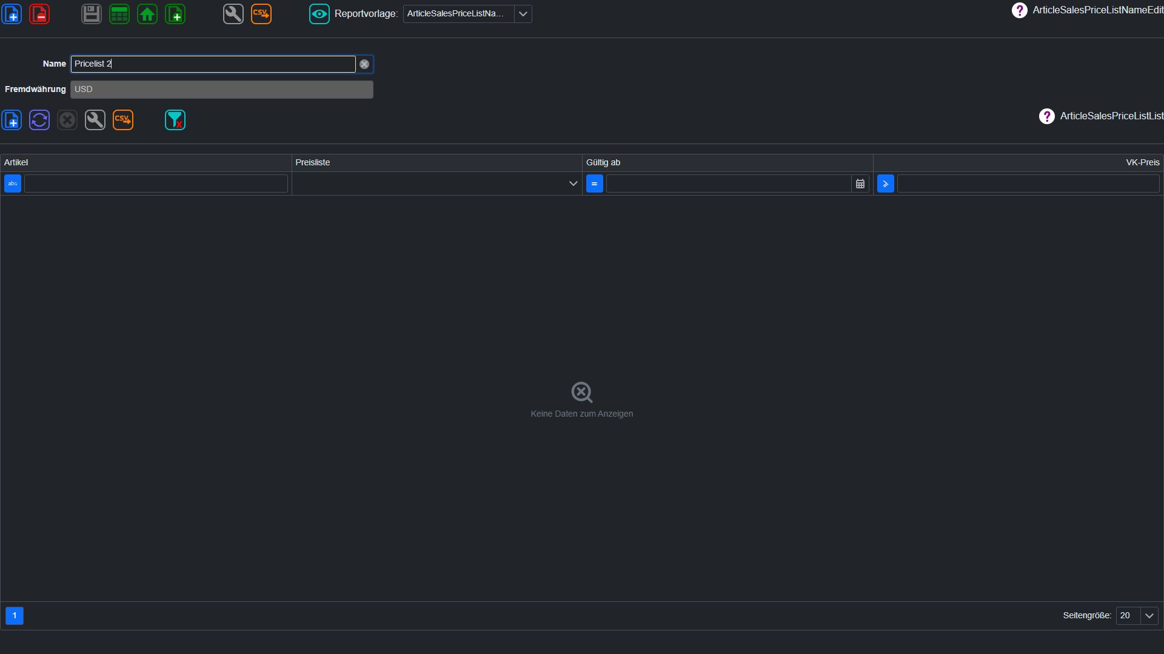Click into the Name input field
The width and height of the screenshot is (1164, 654).
click(x=213, y=64)
